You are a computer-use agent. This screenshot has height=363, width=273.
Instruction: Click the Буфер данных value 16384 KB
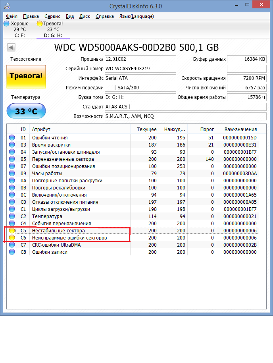click(x=247, y=59)
